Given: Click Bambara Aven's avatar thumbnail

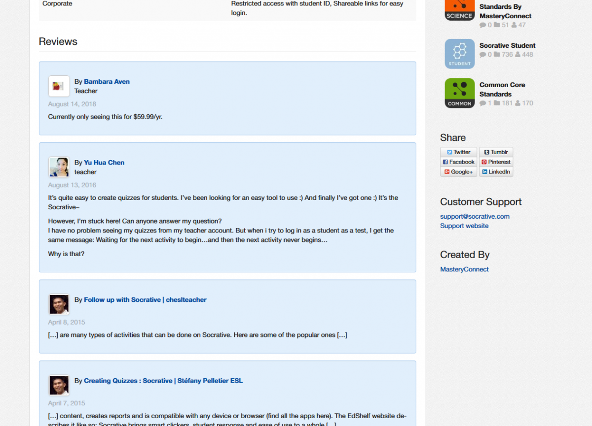Looking at the screenshot, I should (59, 86).
